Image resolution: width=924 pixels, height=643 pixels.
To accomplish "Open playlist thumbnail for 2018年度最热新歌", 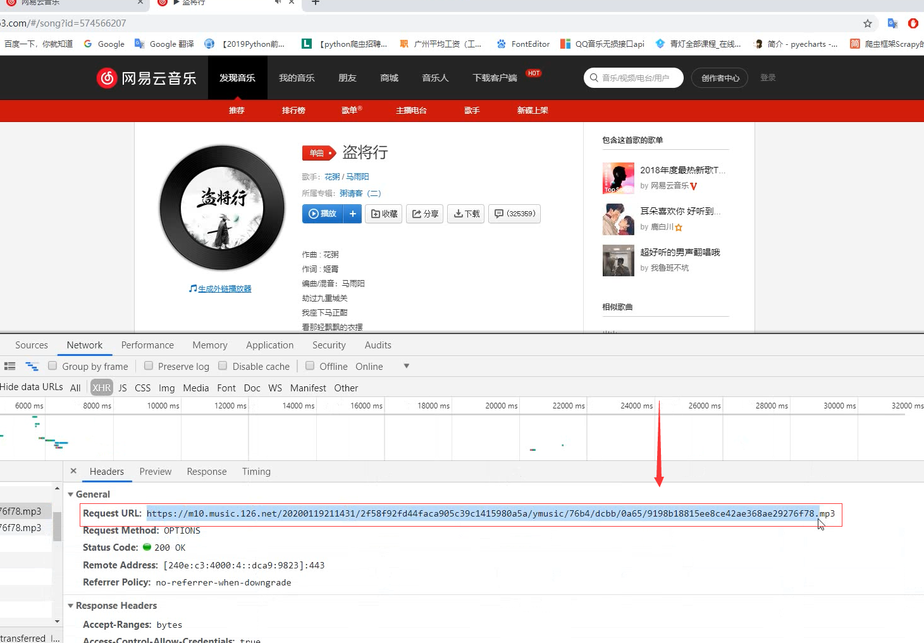I will (x=618, y=178).
